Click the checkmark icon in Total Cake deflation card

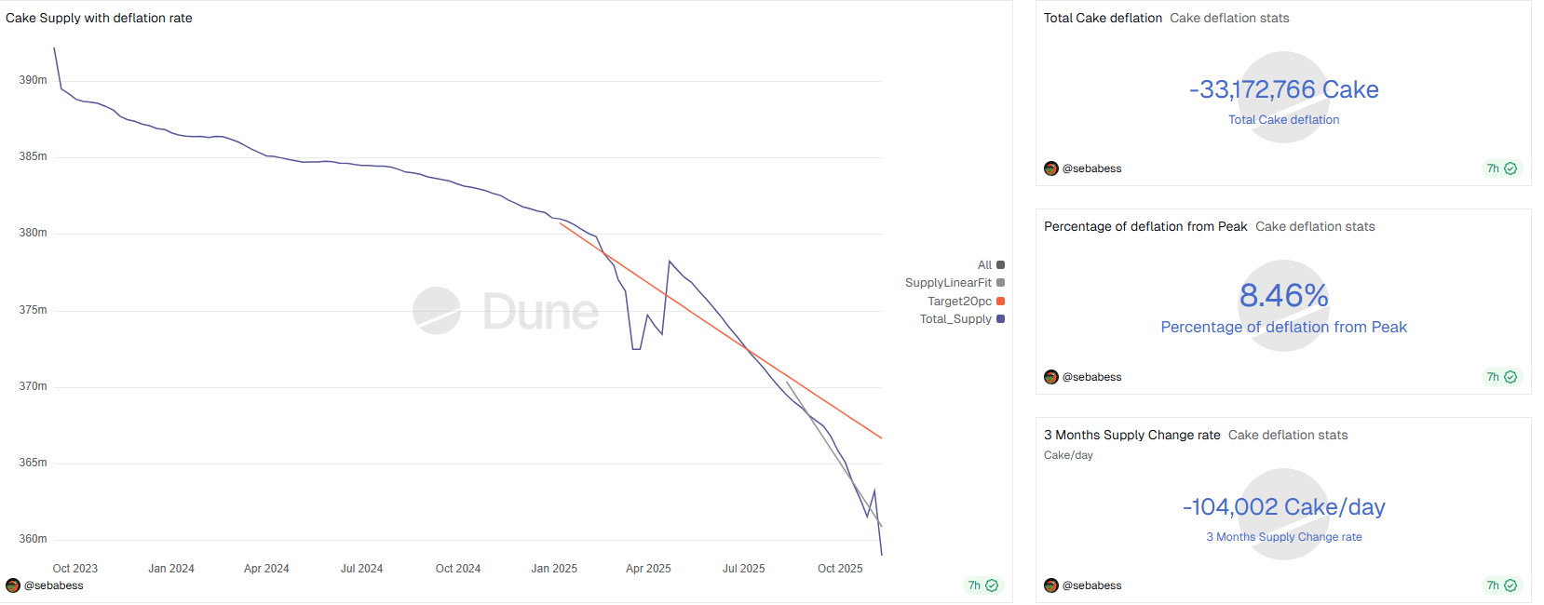[1510, 168]
